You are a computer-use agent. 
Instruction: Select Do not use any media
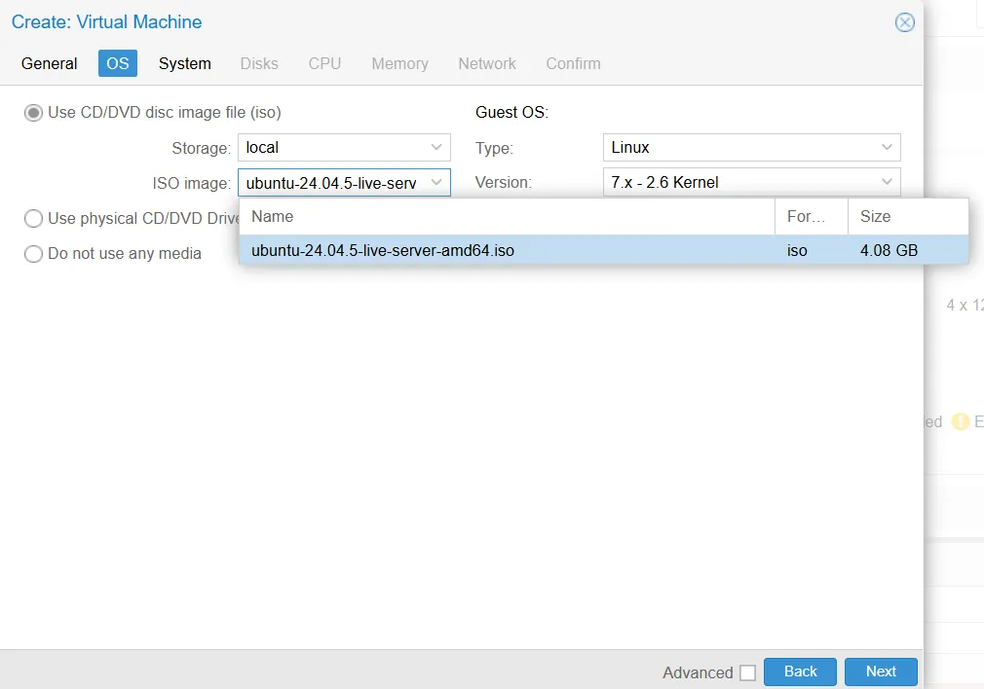[33, 253]
